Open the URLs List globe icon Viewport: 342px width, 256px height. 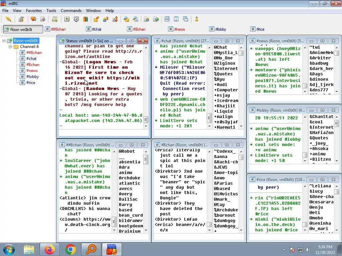[156, 19]
